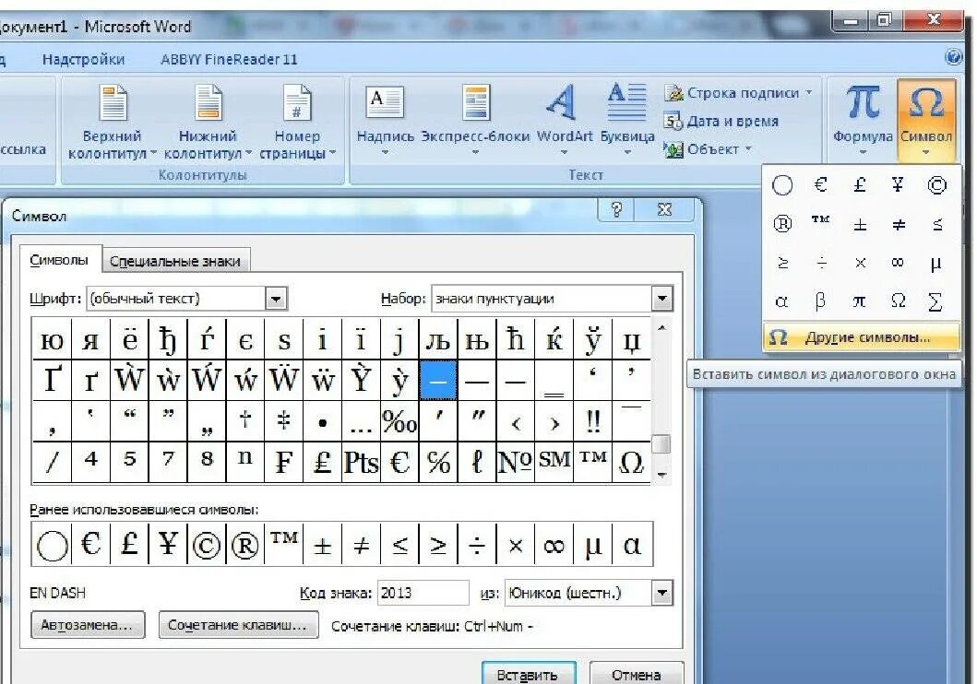Click the Символ omega ribbon button
977x684 pixels.
(x=926, y=121)
